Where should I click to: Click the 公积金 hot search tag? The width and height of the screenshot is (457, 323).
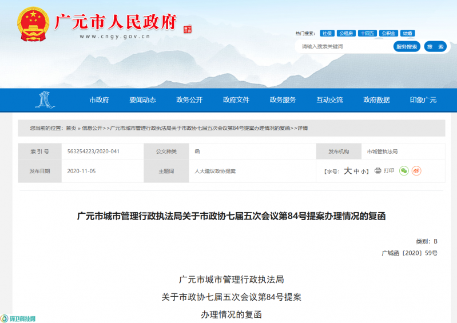click(389, 33)
